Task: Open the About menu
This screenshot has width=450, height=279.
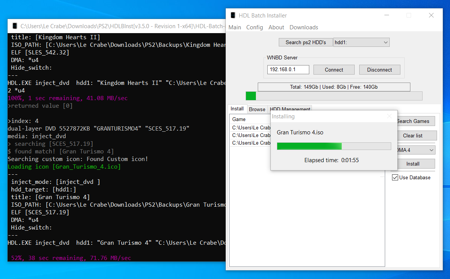Action: (x=276, y=27)
